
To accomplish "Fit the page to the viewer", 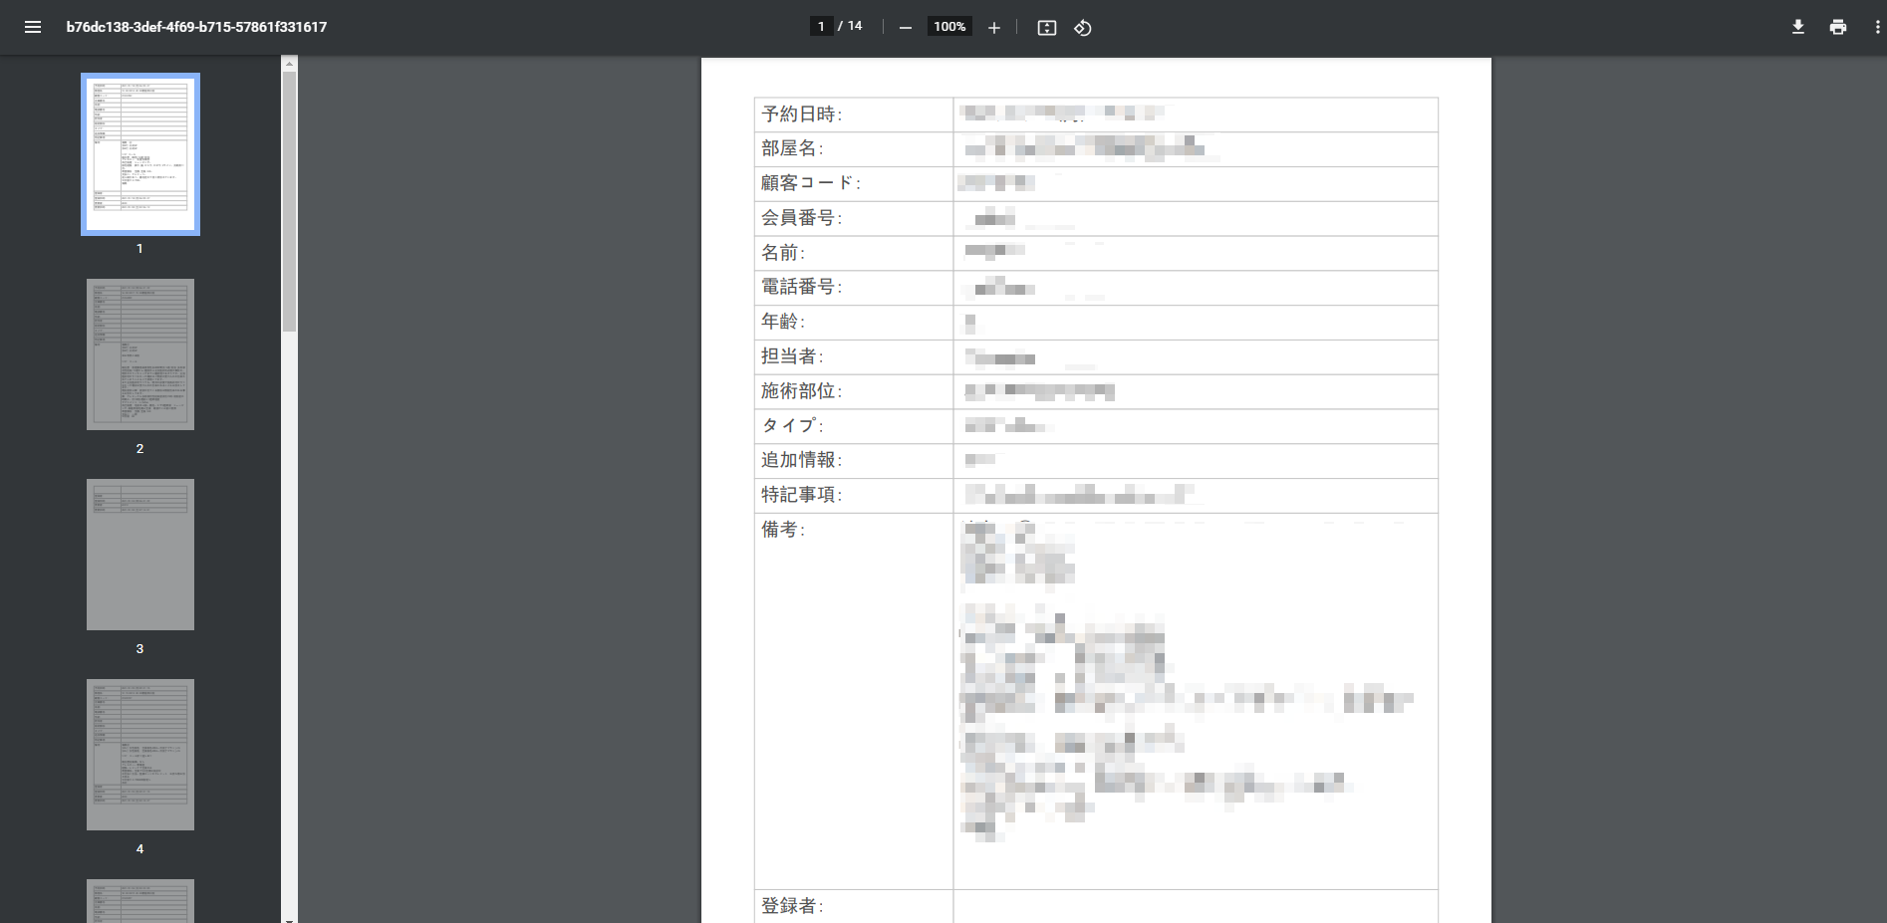I will (1045, 27).
